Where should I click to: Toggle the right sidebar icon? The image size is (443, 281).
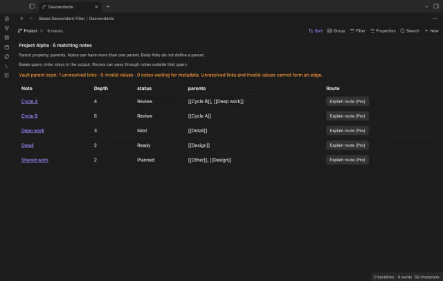coord(436,6)
